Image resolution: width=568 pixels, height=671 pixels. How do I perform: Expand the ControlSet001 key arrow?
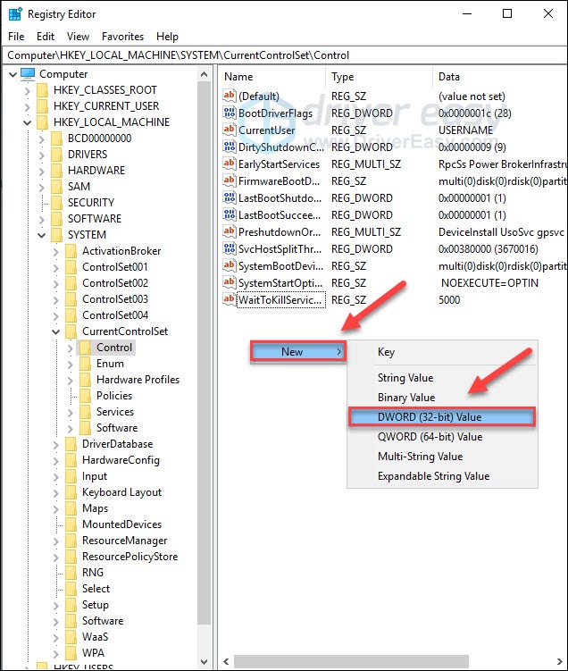point(56,267)
